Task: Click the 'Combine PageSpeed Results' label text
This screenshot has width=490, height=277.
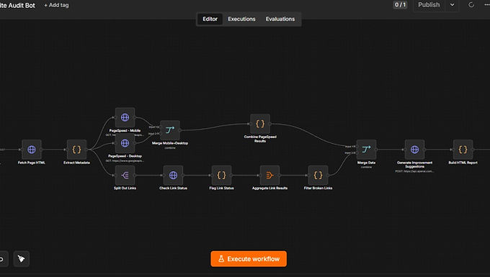Action: (260, 139)
